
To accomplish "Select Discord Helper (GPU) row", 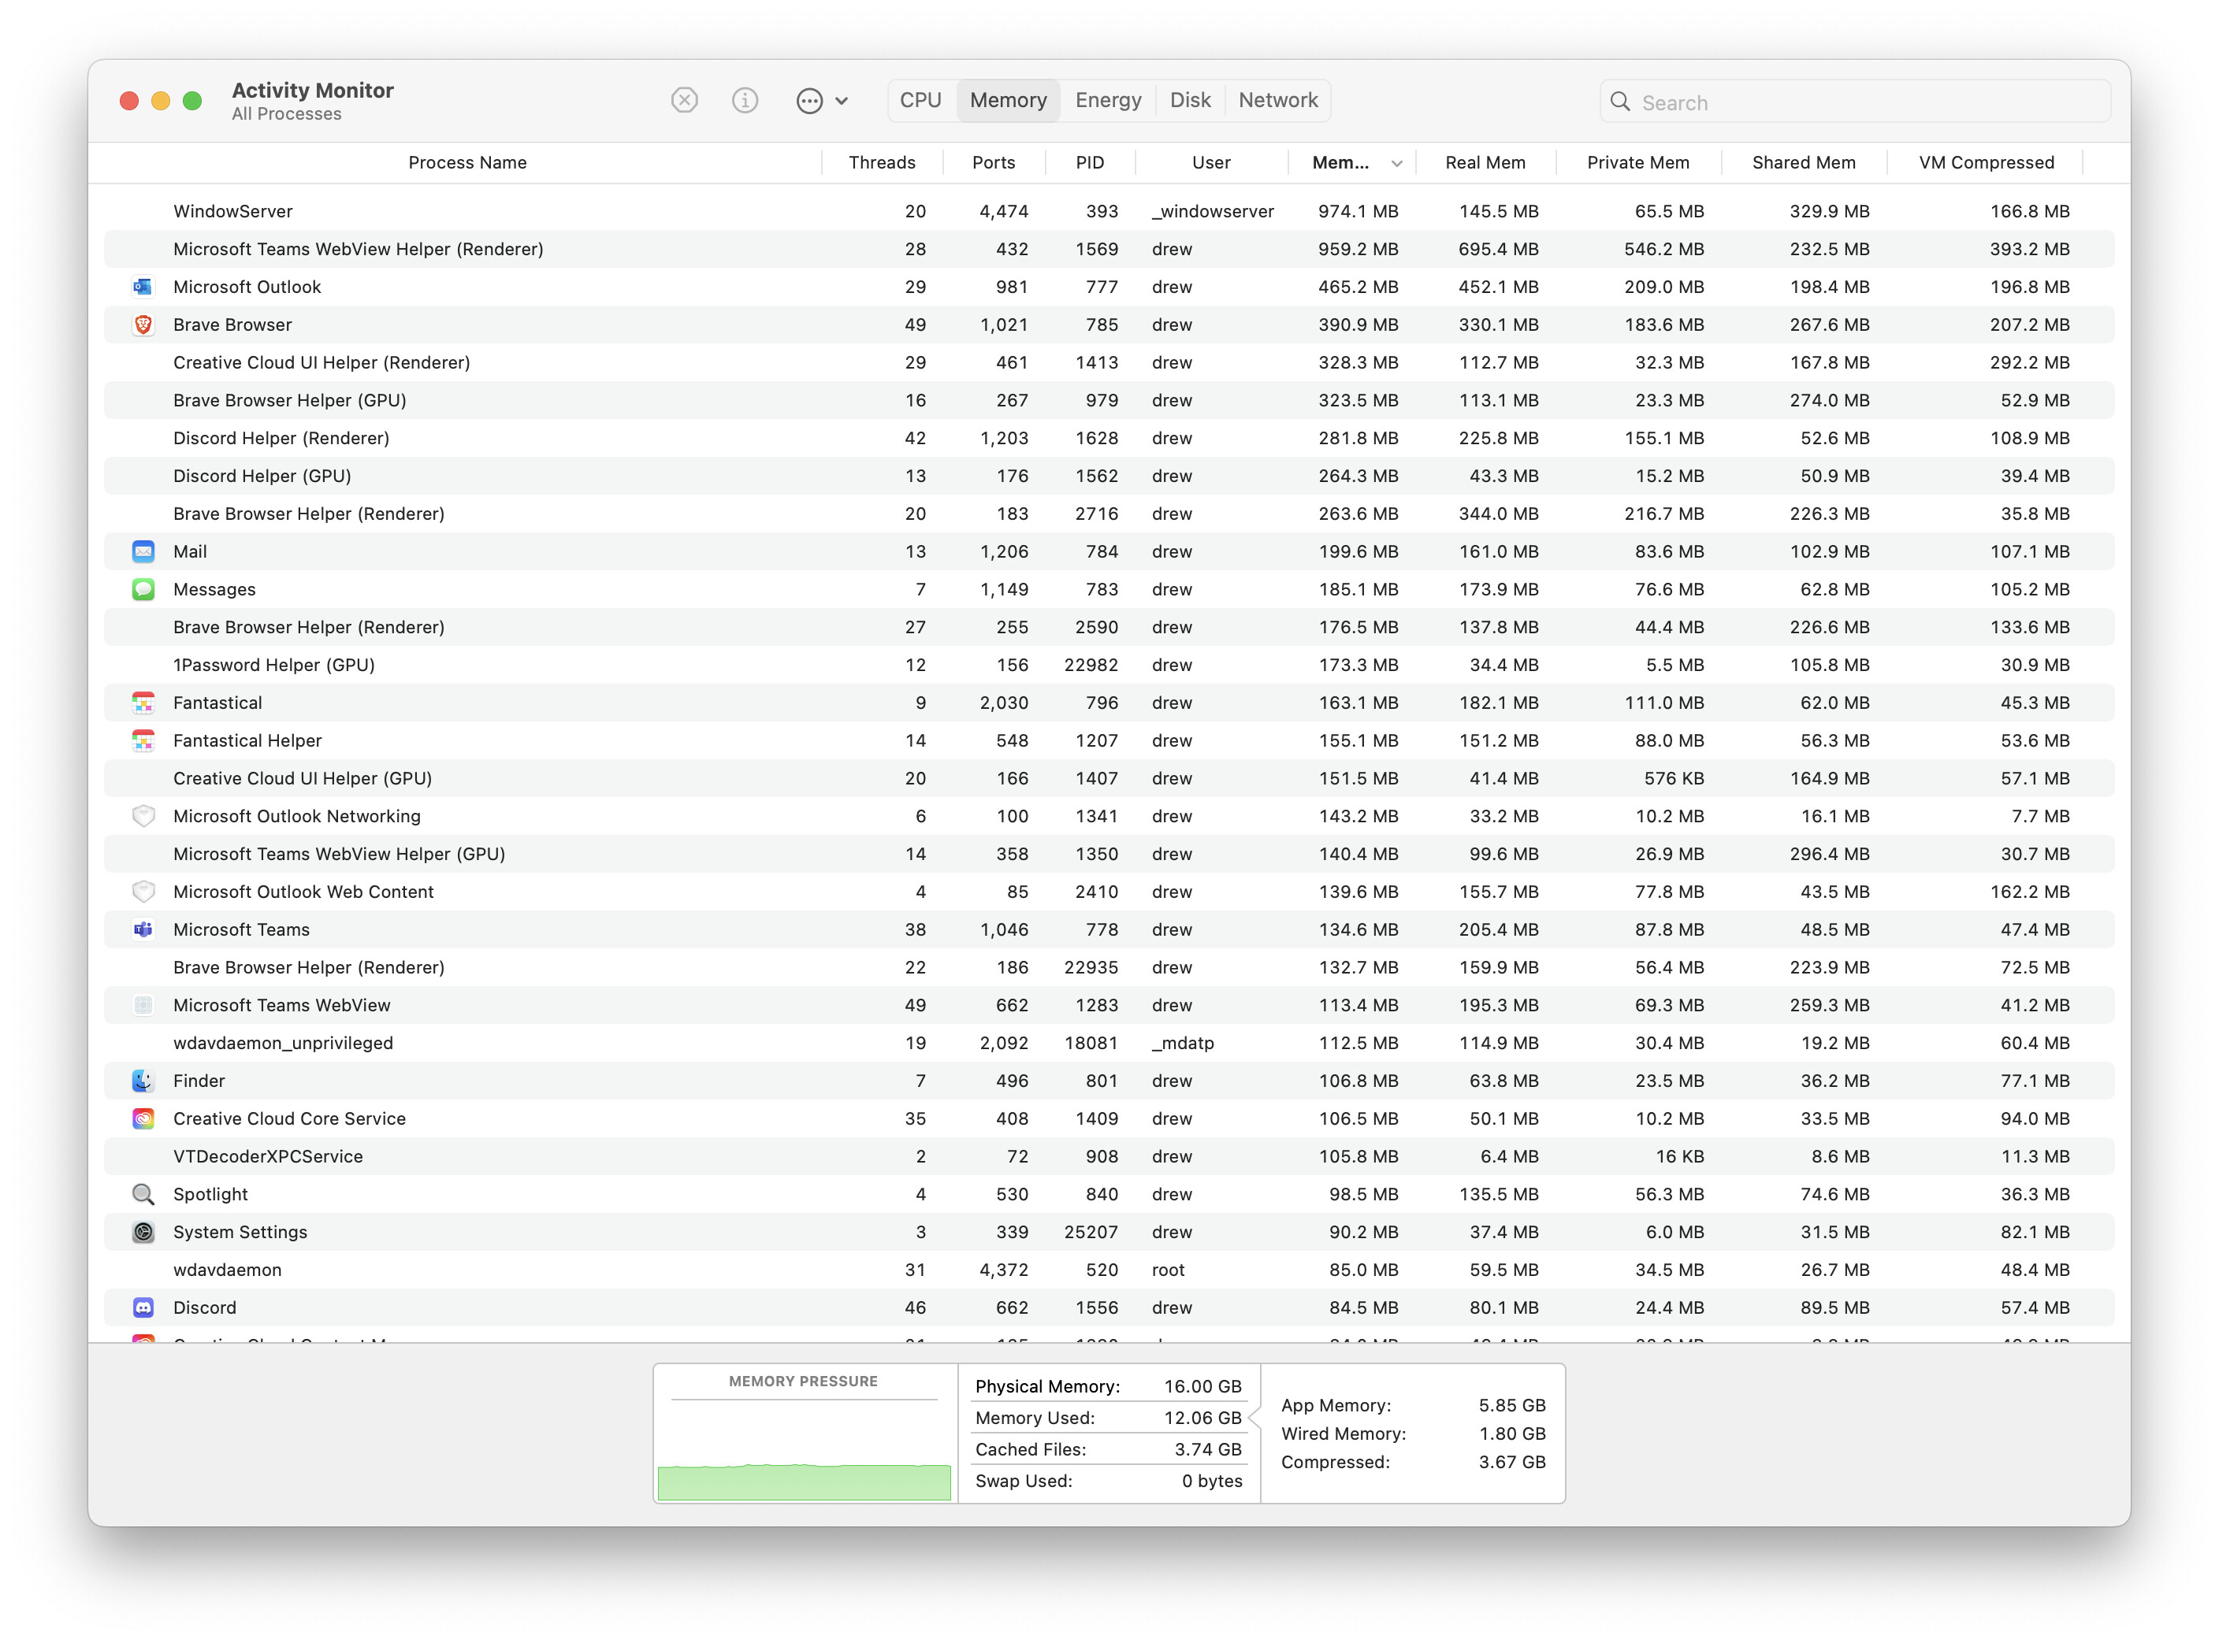I will tap(1109, 476).
